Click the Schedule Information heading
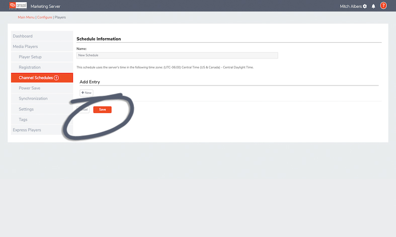Screen dimensions: 396x237 (x=99, y=39)
